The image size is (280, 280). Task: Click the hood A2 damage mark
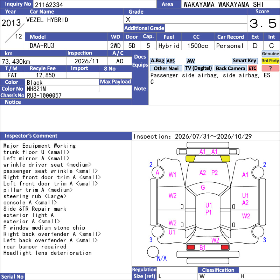(203, 173)
